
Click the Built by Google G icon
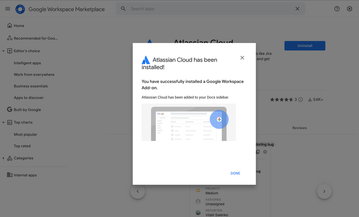pyautogui.click(x=10, y=110)
